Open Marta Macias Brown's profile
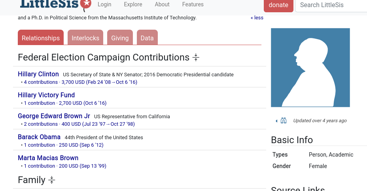Screen dimensions: 367x191 coord(48,158)
